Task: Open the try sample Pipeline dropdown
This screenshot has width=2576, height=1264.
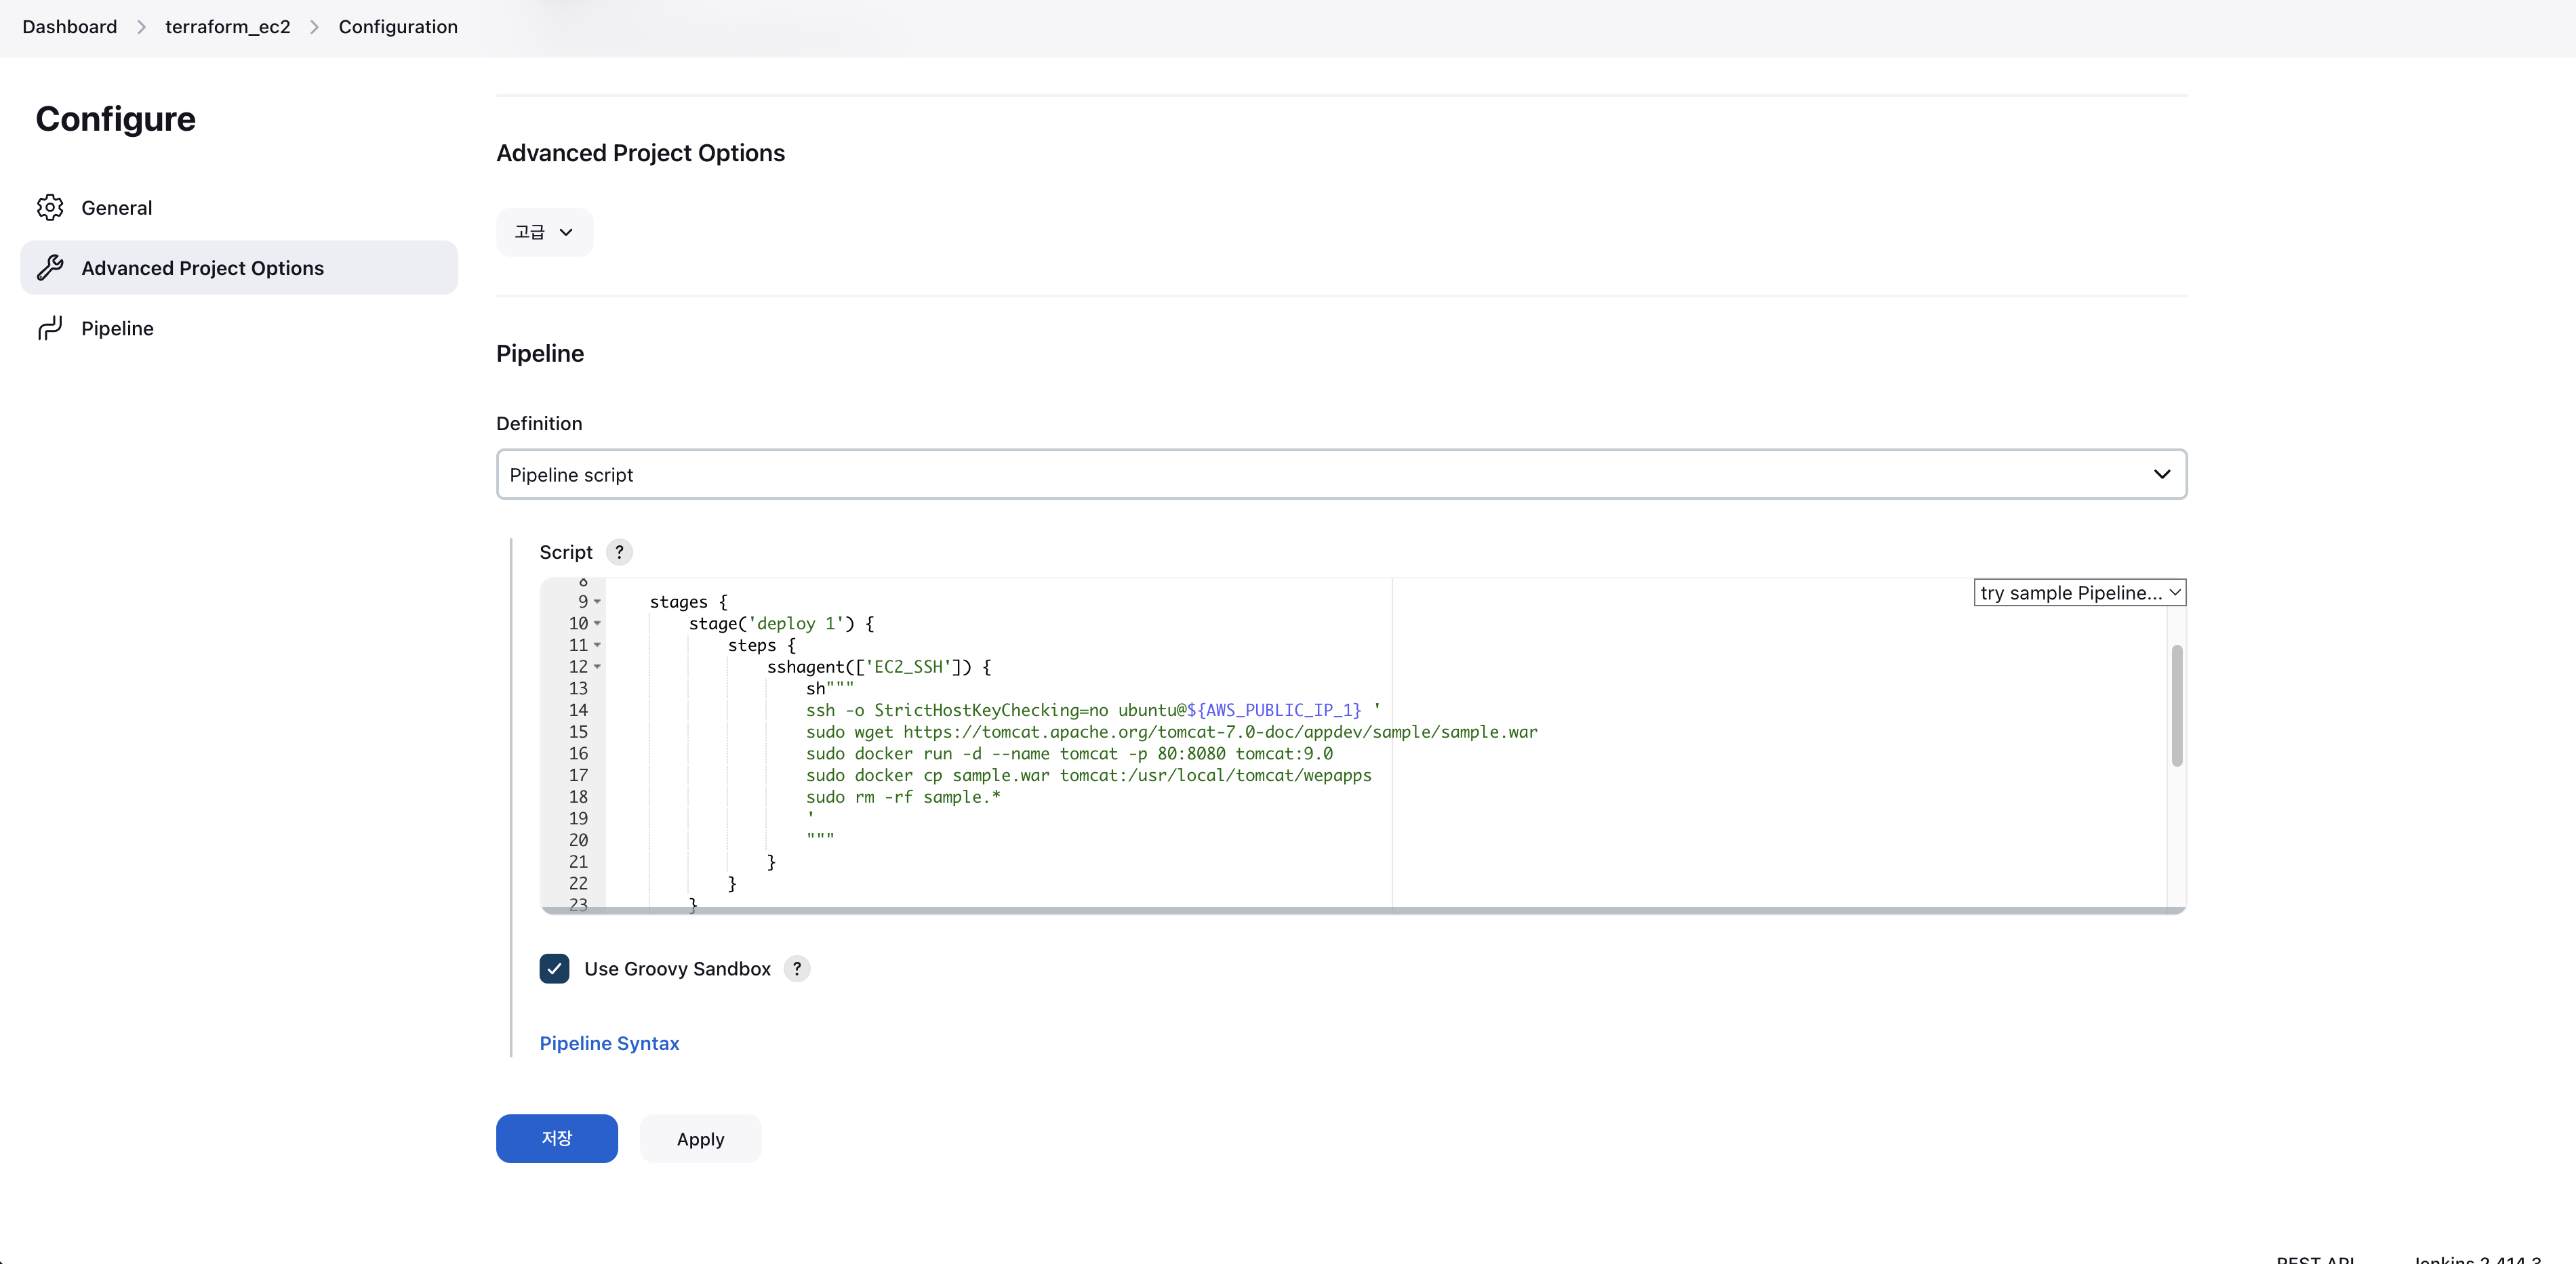Action: [x=2078, y=593]
